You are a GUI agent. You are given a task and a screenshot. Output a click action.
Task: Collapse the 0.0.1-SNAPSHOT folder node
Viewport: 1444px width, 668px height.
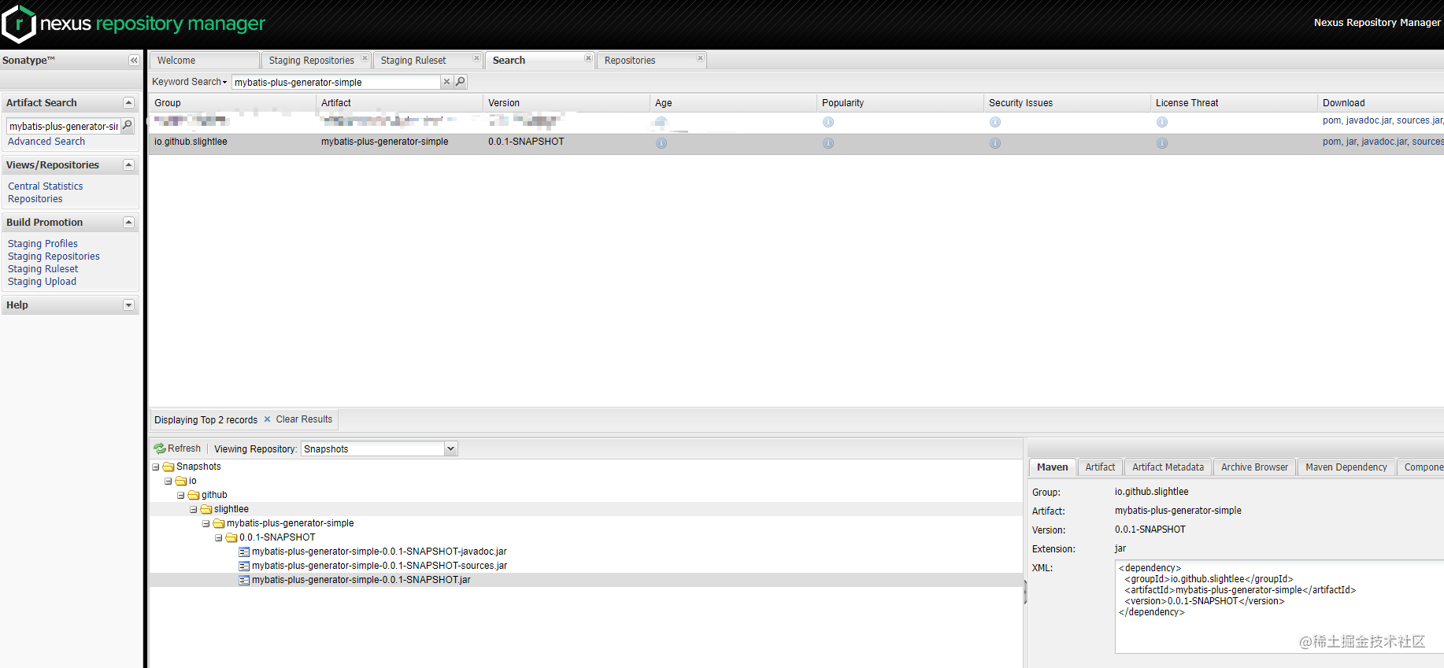[x=219, y=538]
